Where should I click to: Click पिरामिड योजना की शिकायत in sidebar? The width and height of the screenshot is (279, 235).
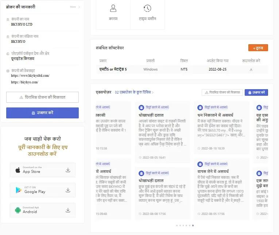tap(42, 97)
